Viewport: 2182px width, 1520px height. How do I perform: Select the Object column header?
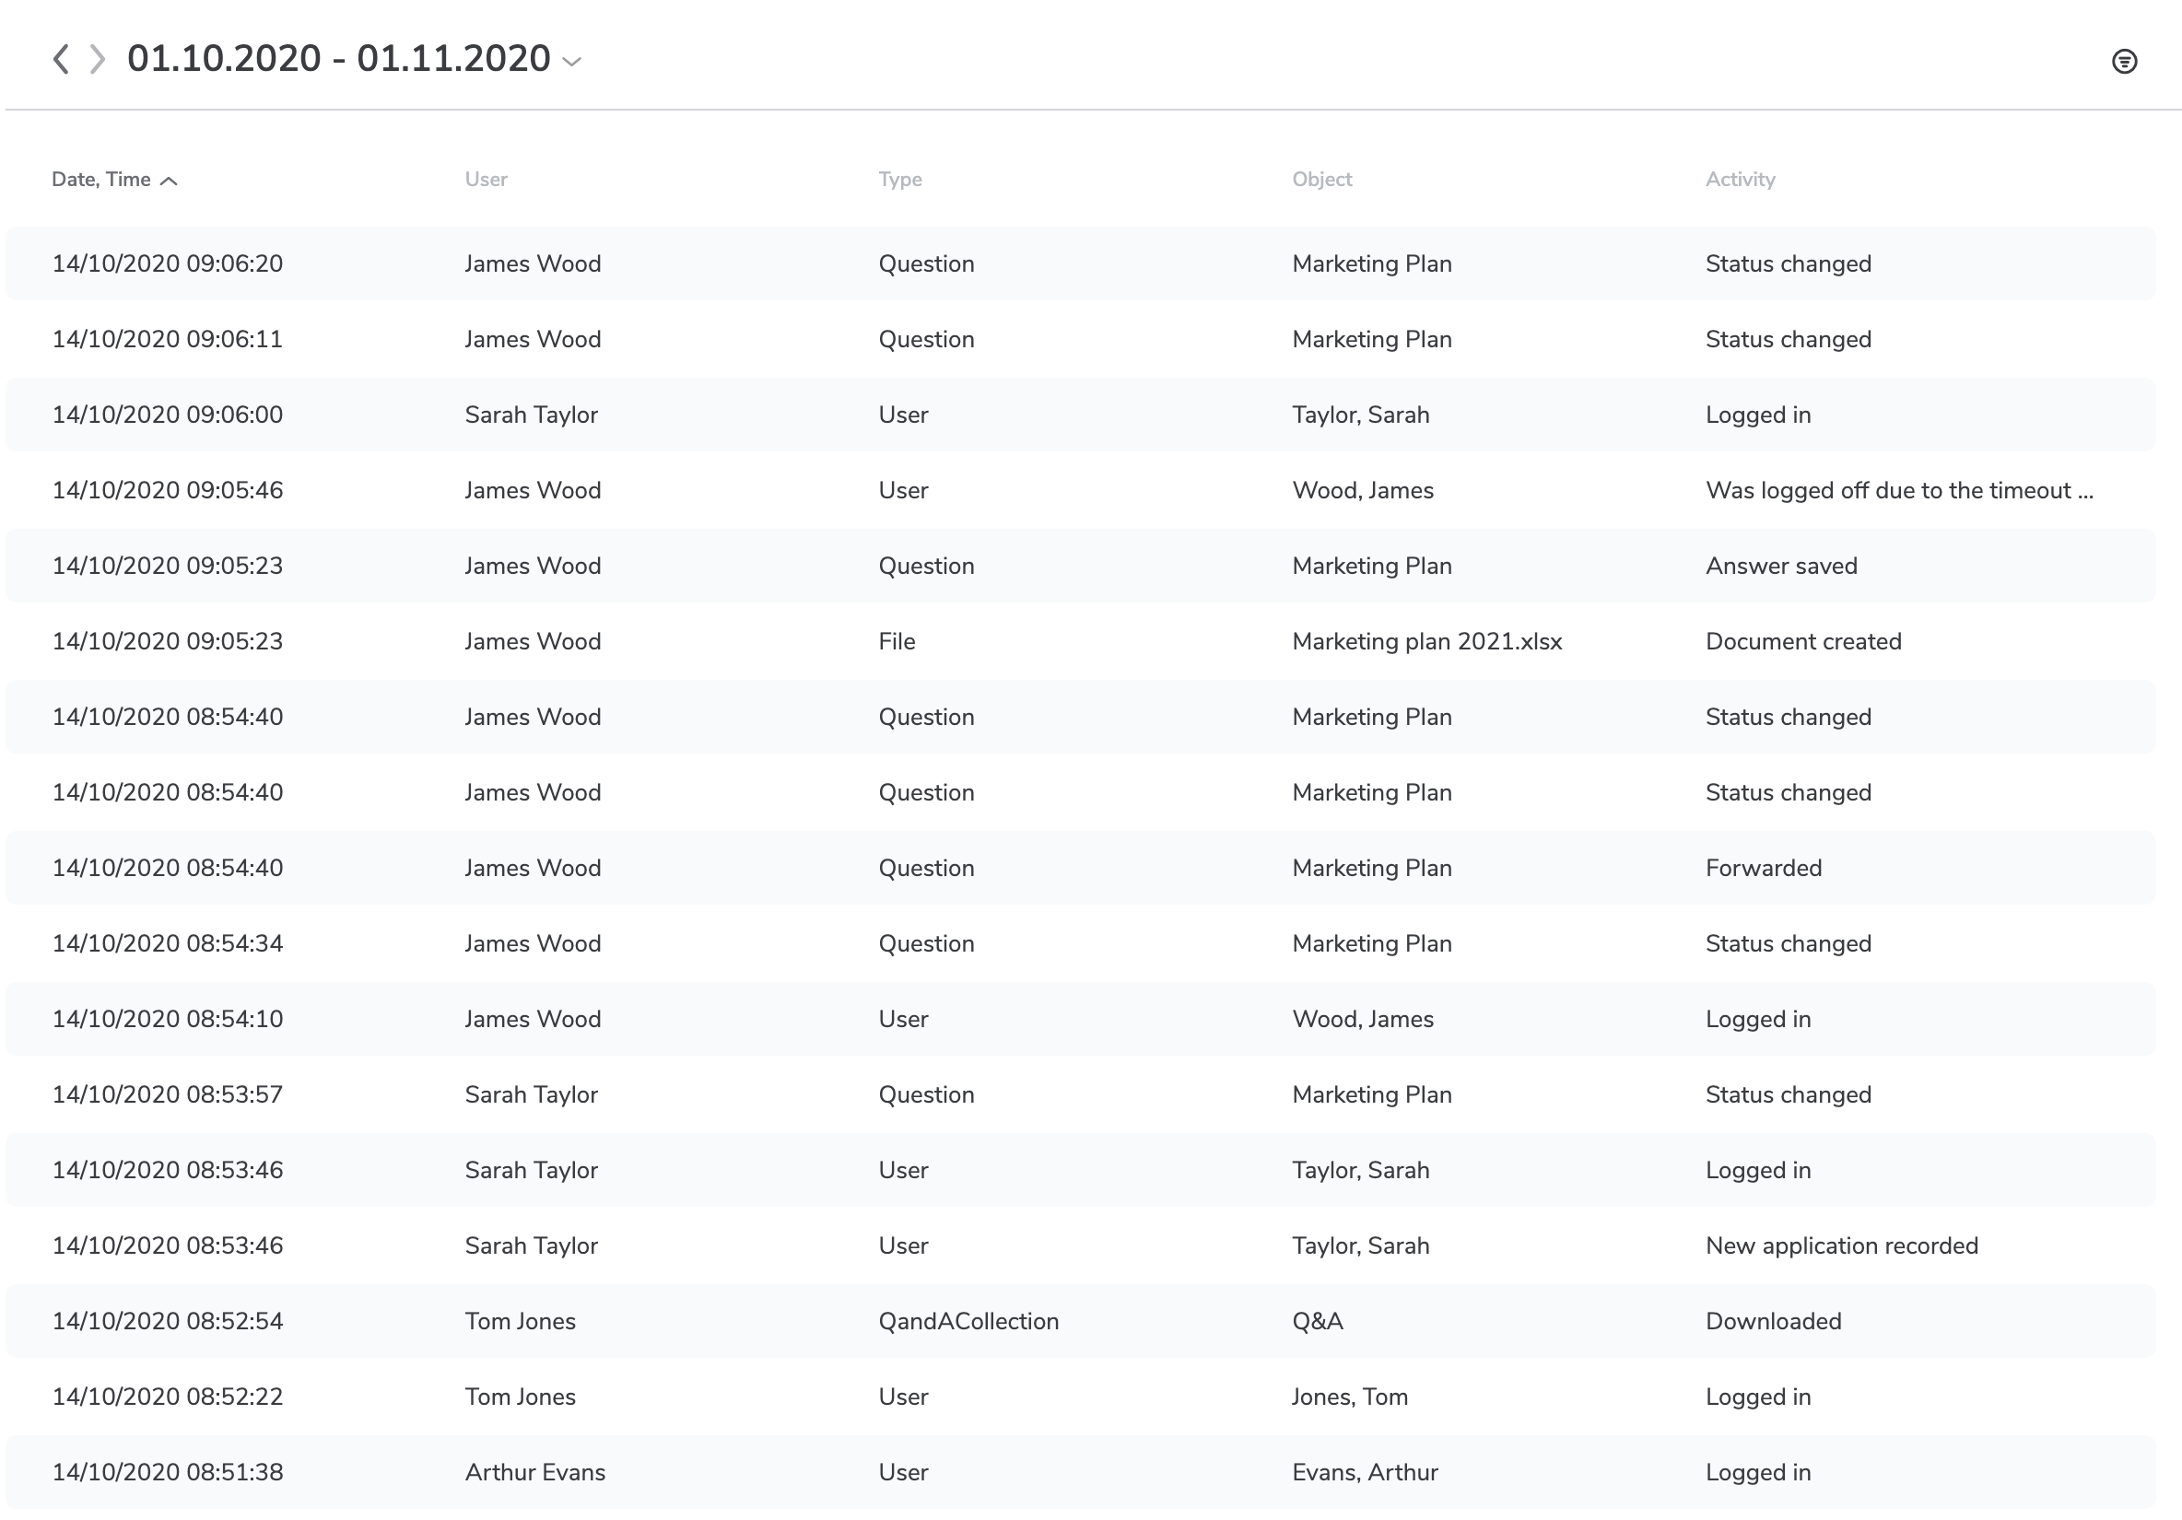(x=1322, y=179)
